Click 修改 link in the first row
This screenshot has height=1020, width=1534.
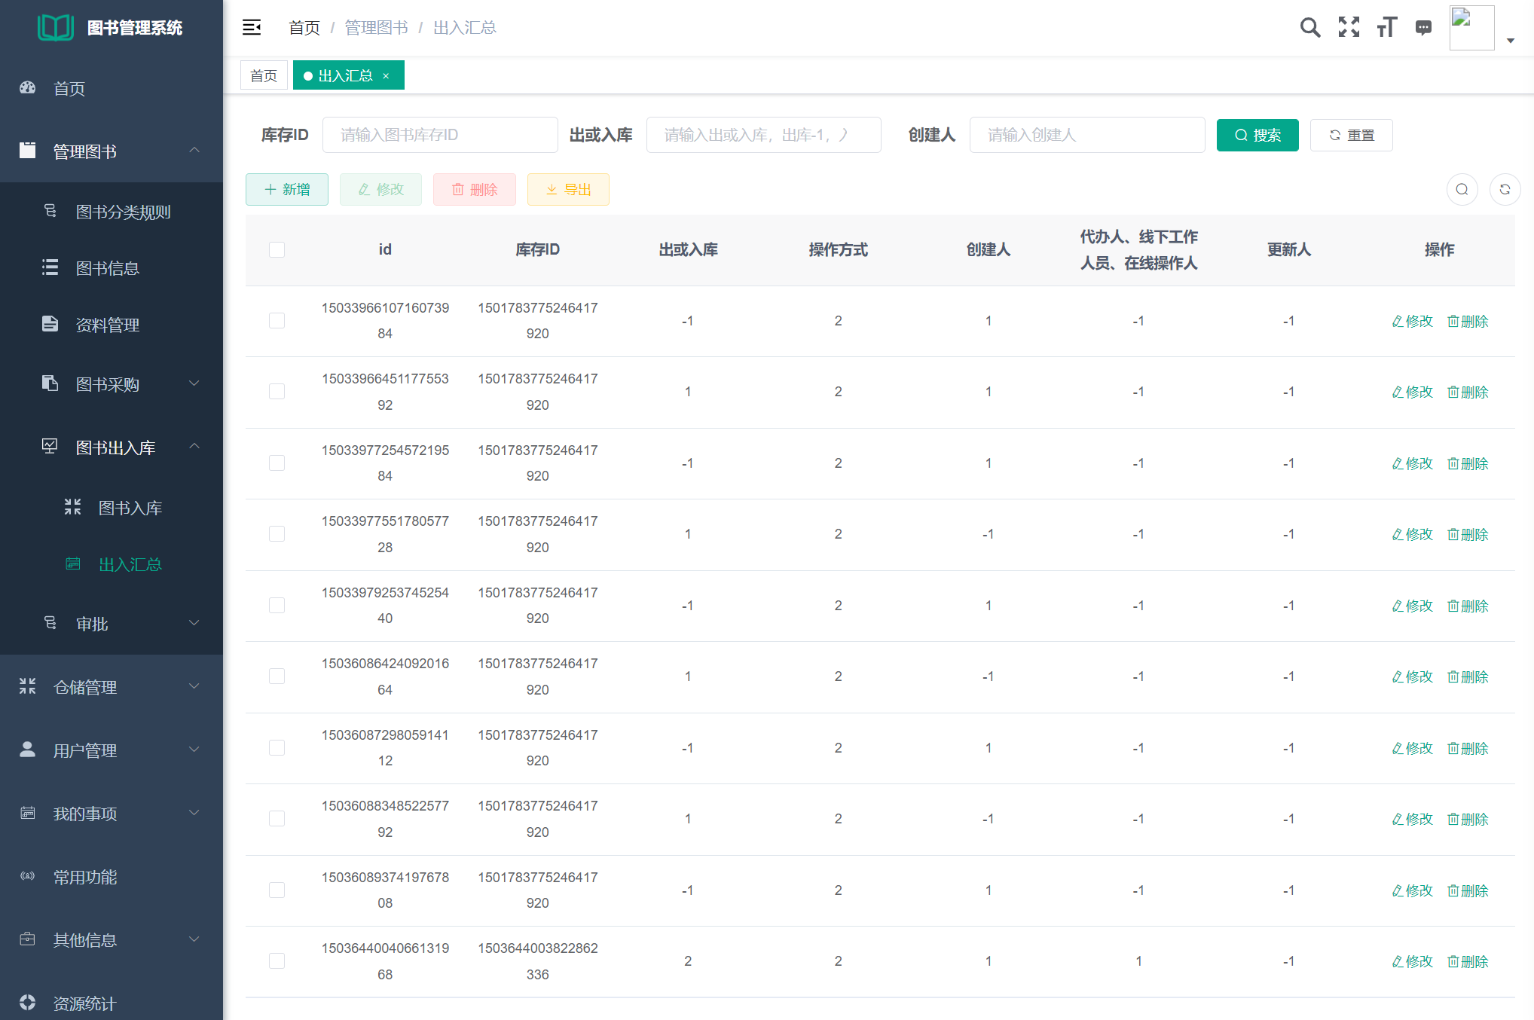click(1412, 322)
